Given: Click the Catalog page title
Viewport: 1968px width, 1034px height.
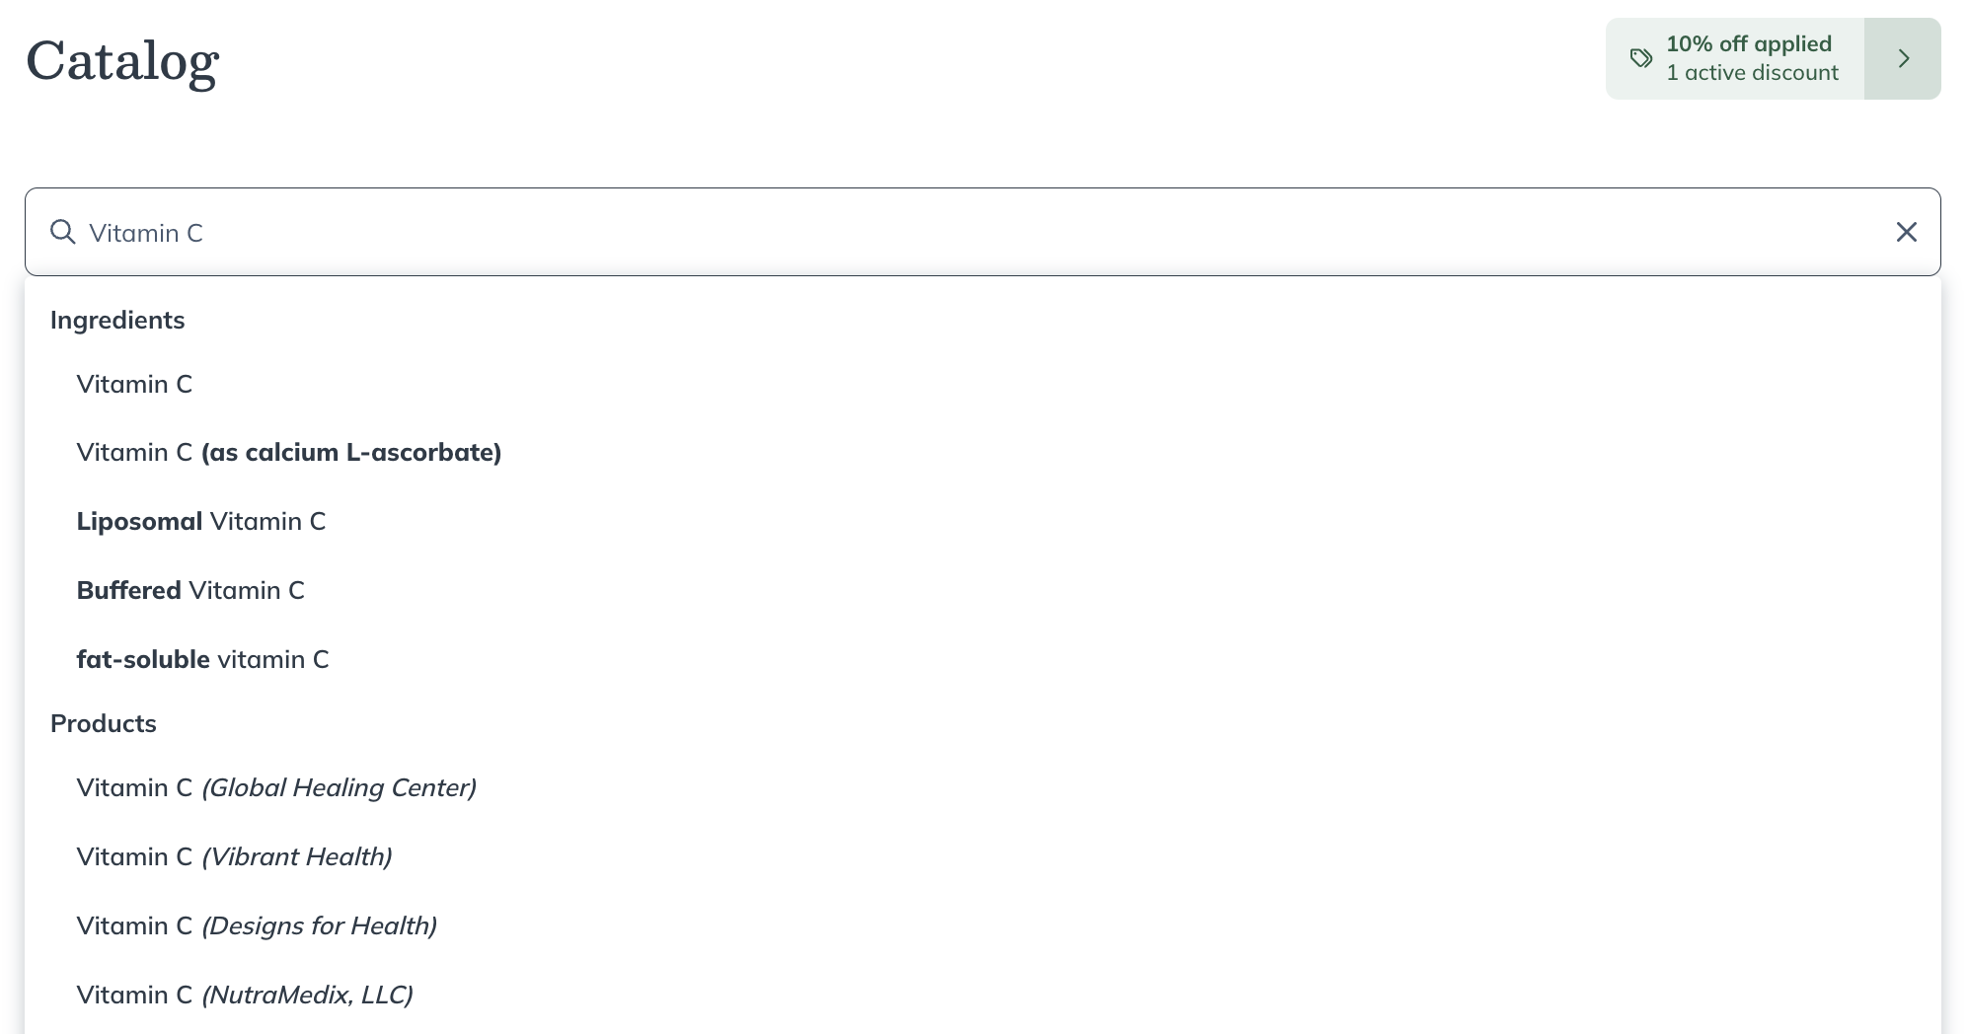Looking at the screenshot, I should (x=122, y=61).
